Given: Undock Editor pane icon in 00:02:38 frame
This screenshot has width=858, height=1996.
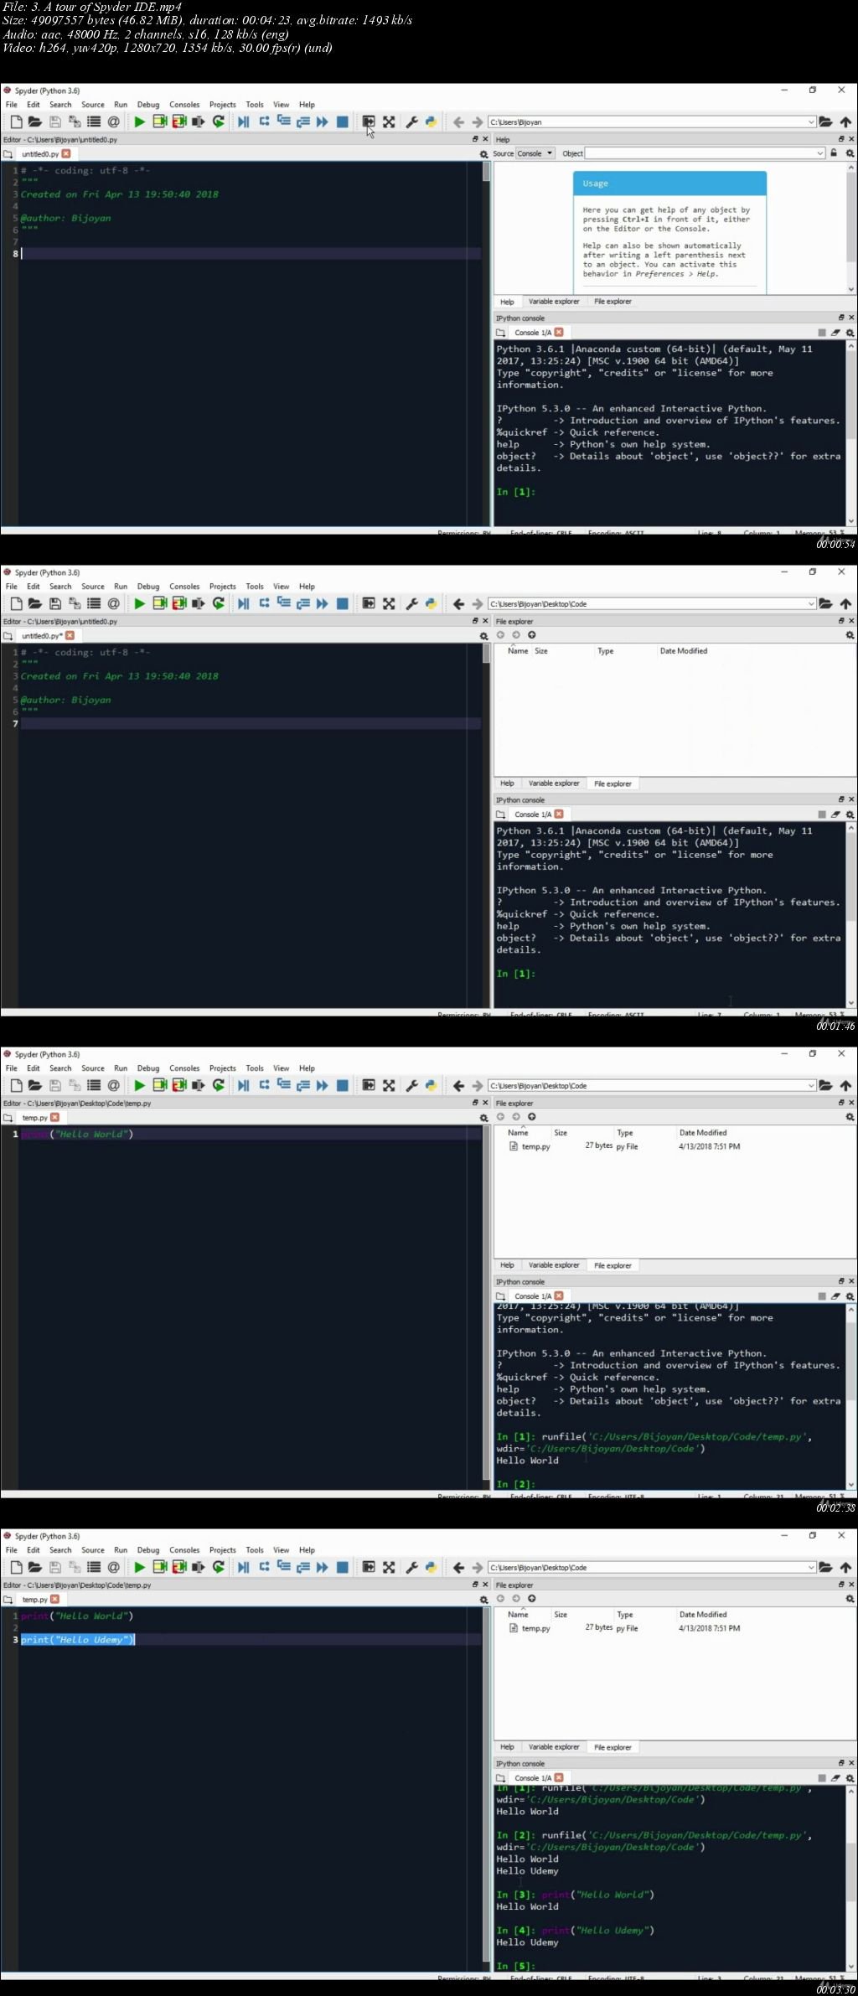Looking at the screenshot, I should [475, 1103].
